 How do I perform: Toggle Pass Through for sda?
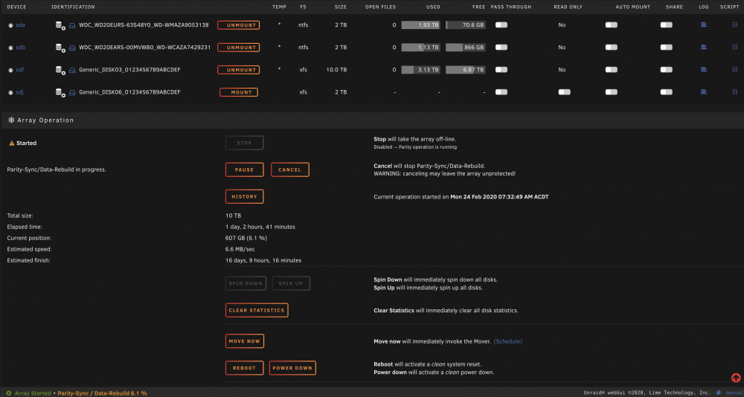[x=501, y=25]
